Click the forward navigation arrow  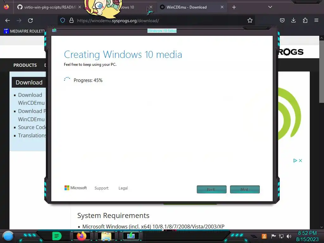click(19, 21)
